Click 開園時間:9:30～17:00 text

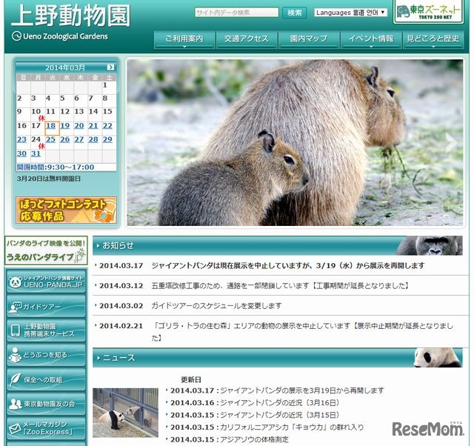56,167
